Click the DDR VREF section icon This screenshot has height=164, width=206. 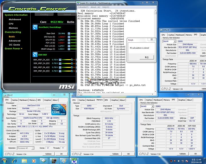point(35,55)
